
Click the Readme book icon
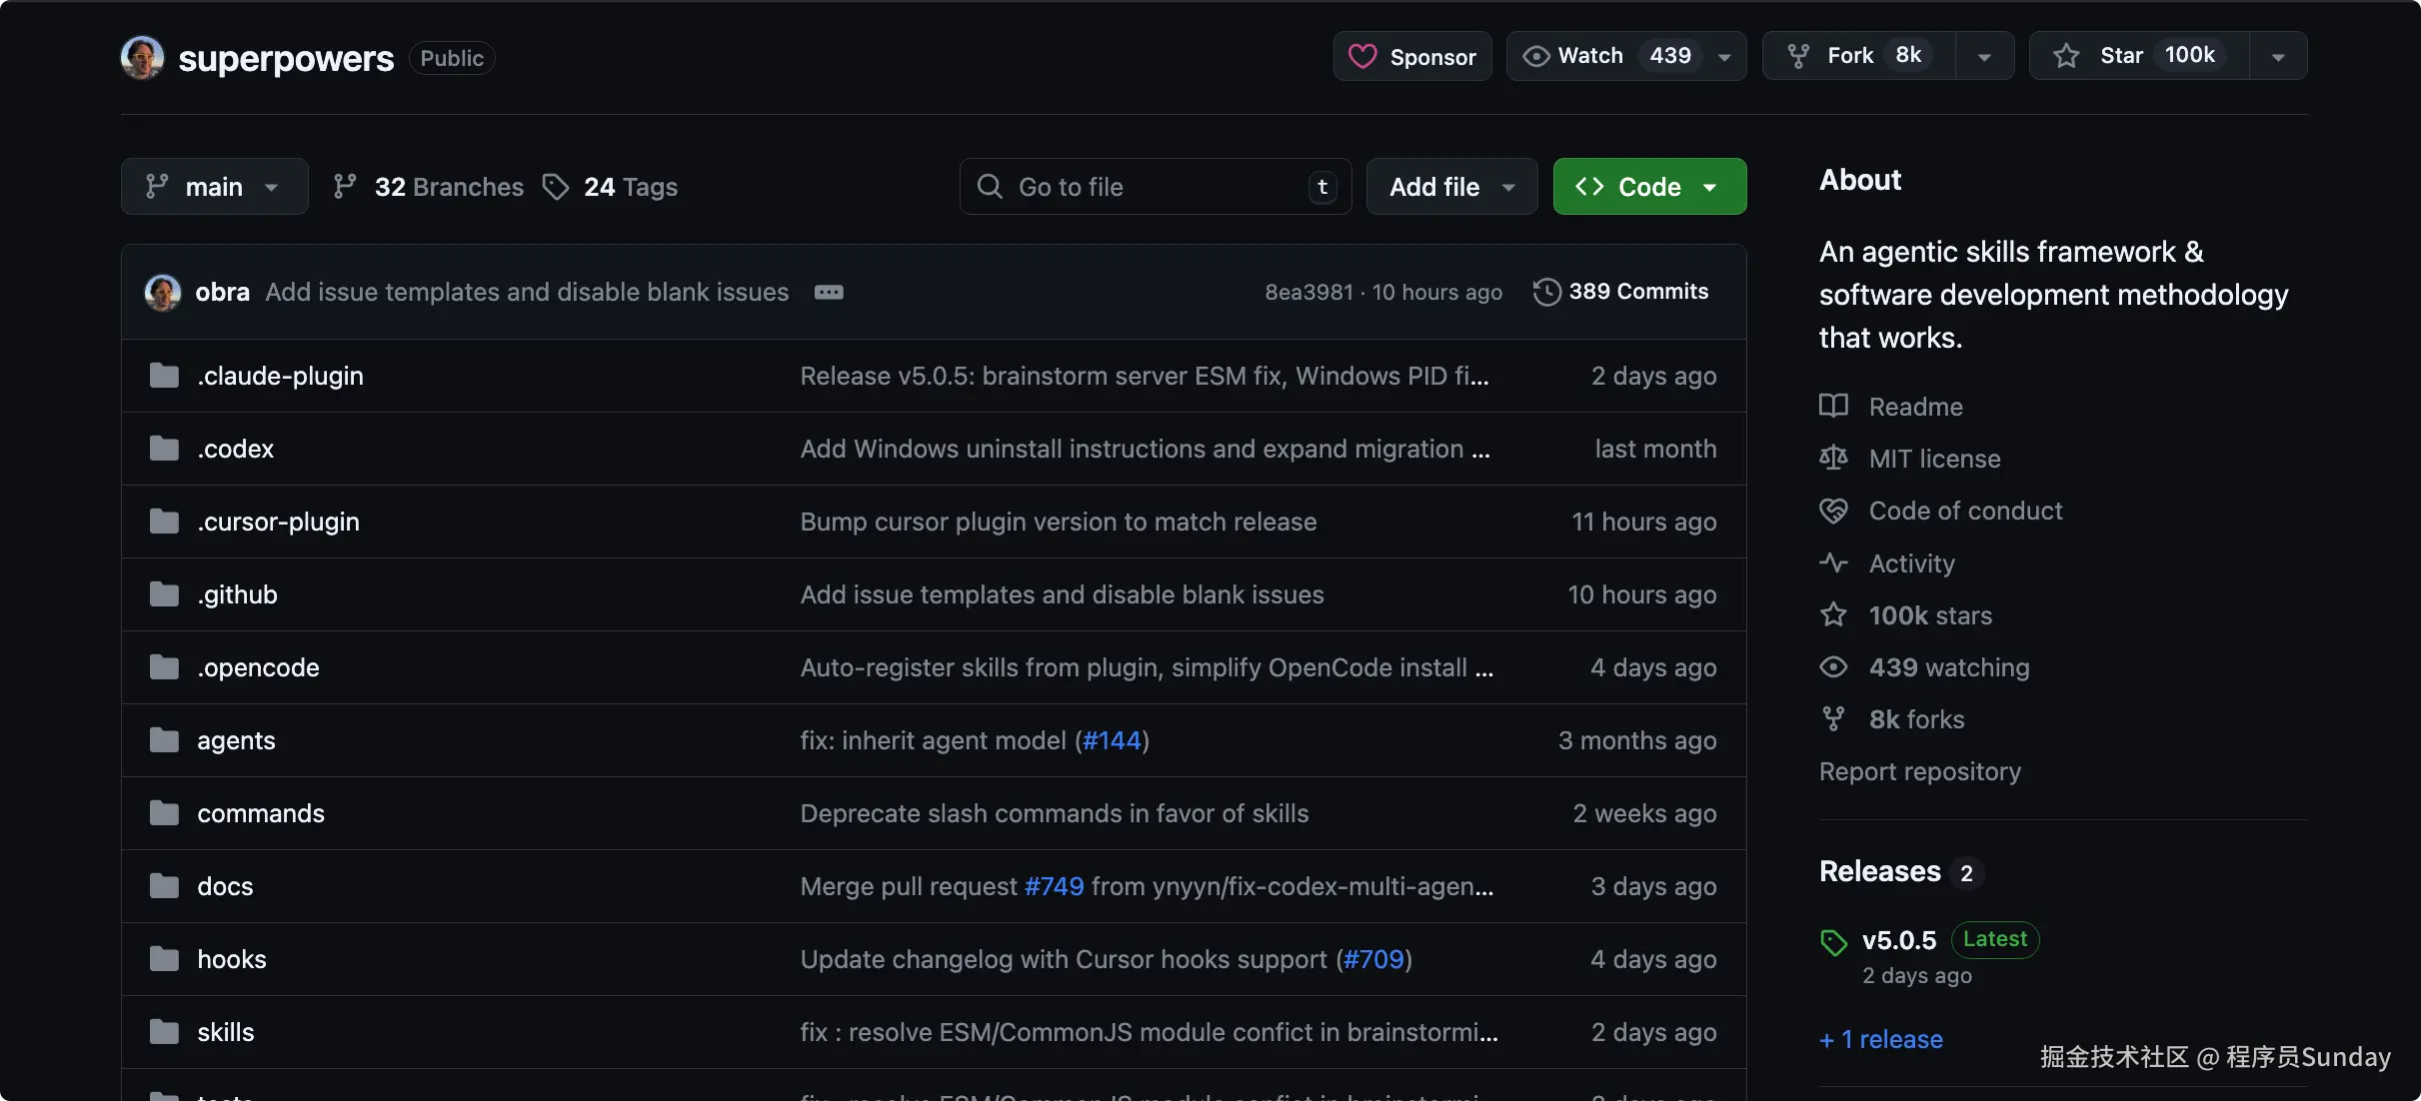[x=1833, y=406]
